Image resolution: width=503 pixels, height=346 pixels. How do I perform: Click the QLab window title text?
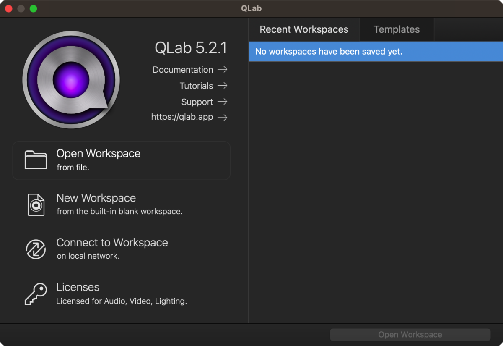(x=251, y=9)
